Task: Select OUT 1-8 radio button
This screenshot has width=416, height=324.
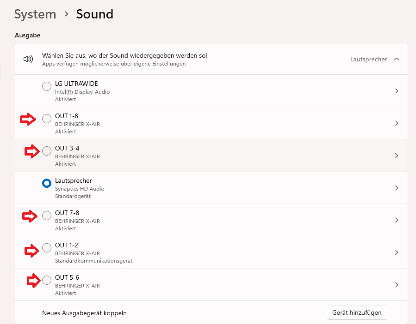Action: click(x=47, y=119)
